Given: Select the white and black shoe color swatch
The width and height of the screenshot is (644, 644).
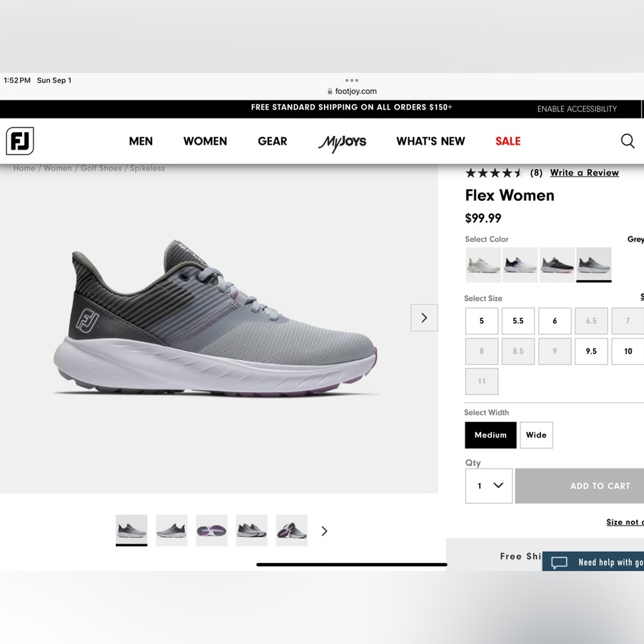Looking at the screenshot, I should pyautogui.click(x=520, y=265).
